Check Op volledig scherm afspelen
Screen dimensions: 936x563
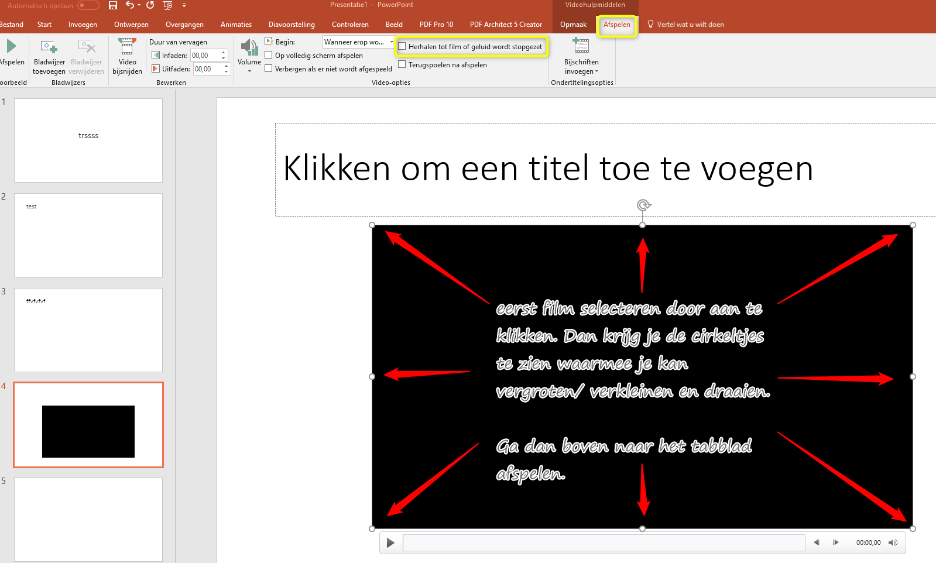[x=268, y=55]
